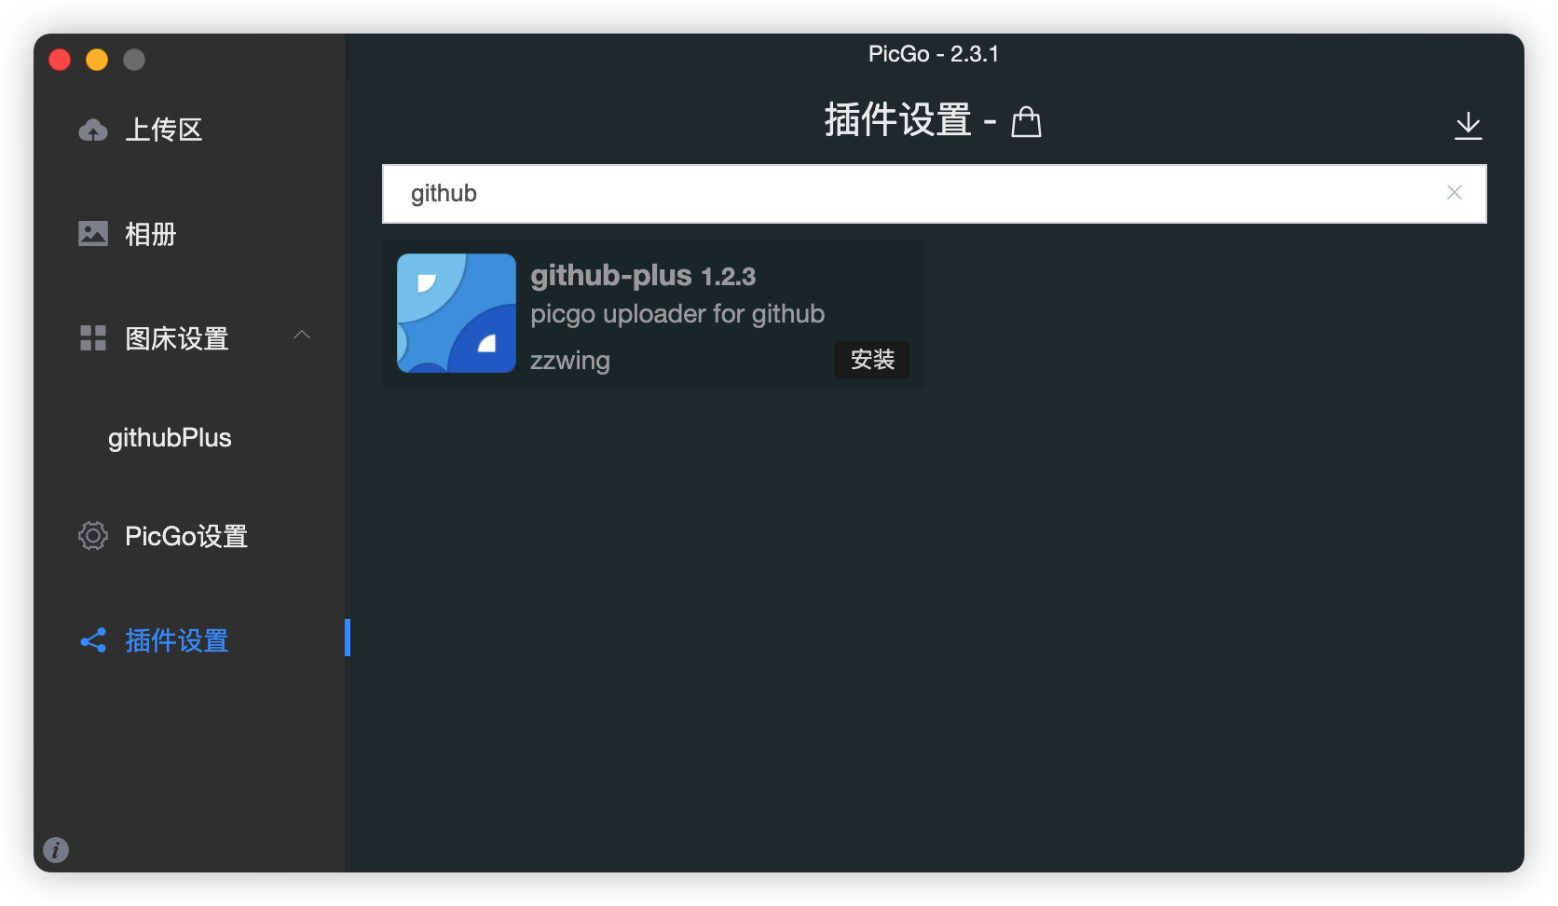Focus the plugin search field containing github

coord(934,194)
